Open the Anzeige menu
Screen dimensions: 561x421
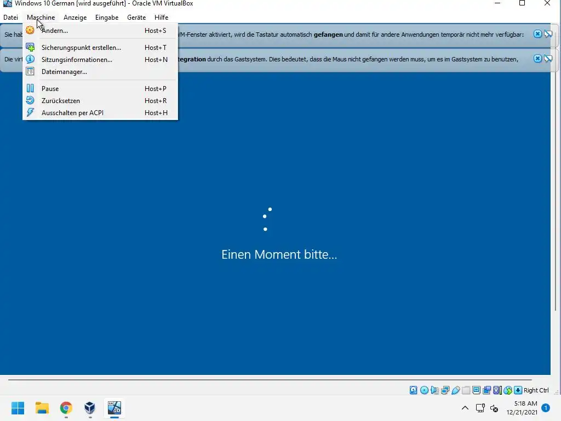pos(75,17)
